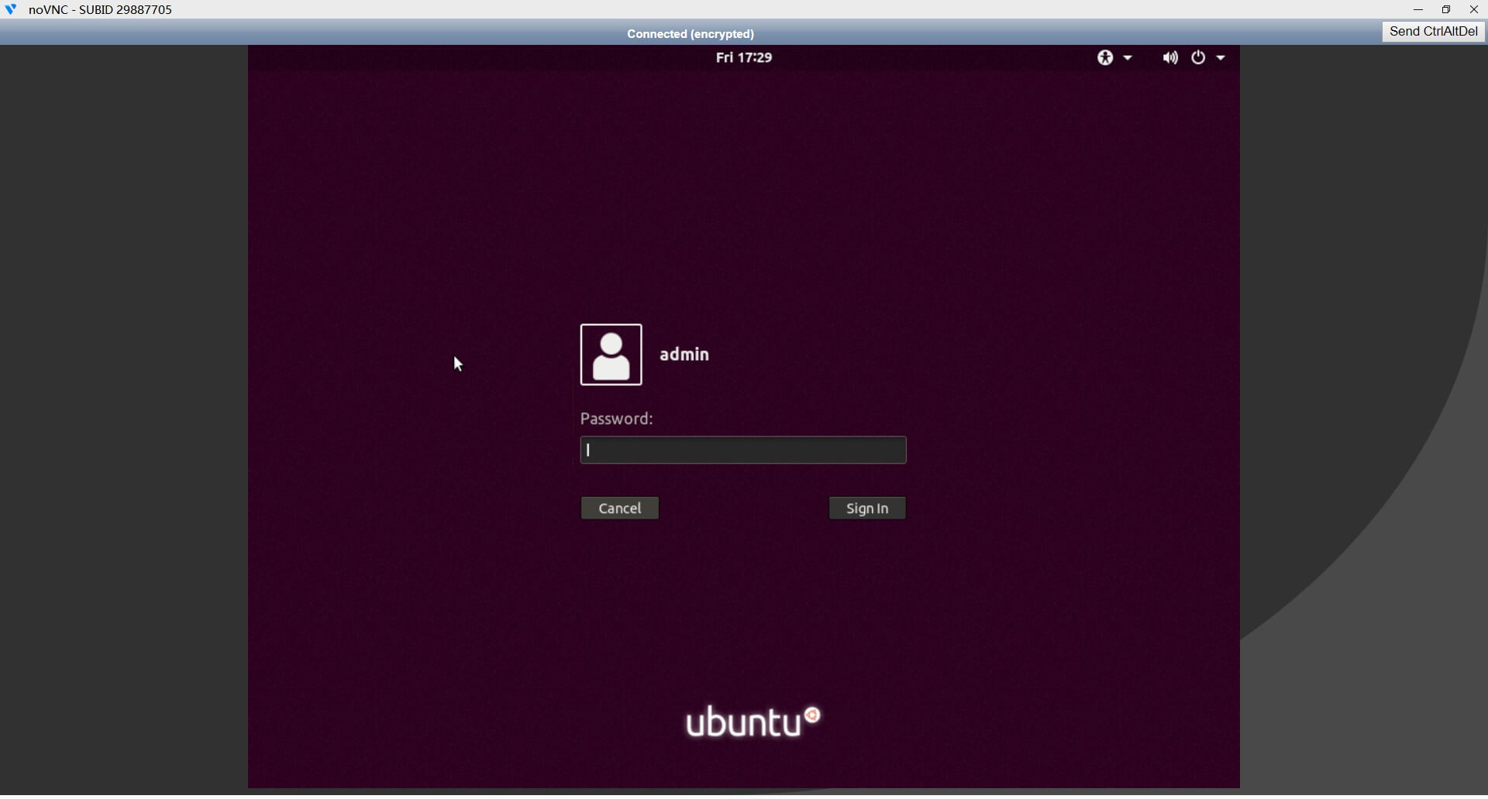Open the power menu icon

pos(1198,57)
